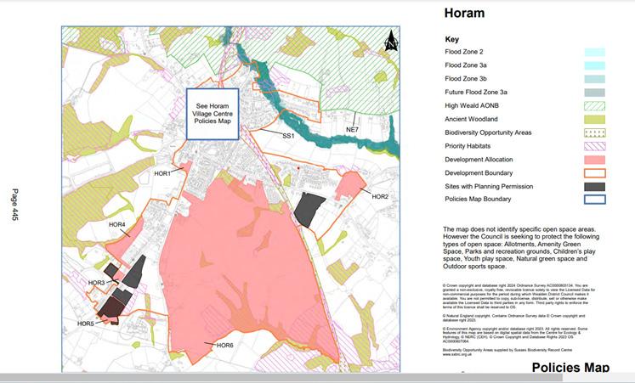The height and width of the screenshot is (383, 635).
Task: Click the Policies Map Boundary blue swatch
Action: pos(595,200)
